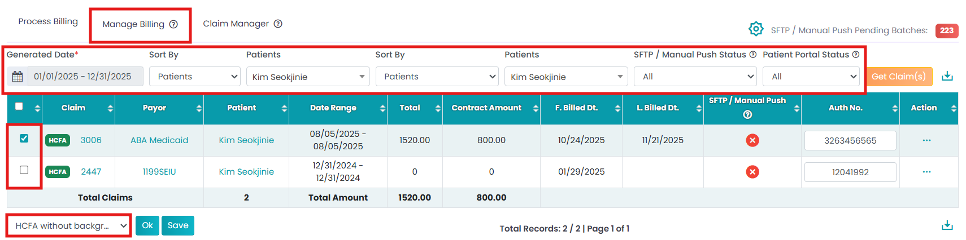Screen dimensions: 966x240
Task: Click the red X status for claim 2447
Action: pos(752,172)
